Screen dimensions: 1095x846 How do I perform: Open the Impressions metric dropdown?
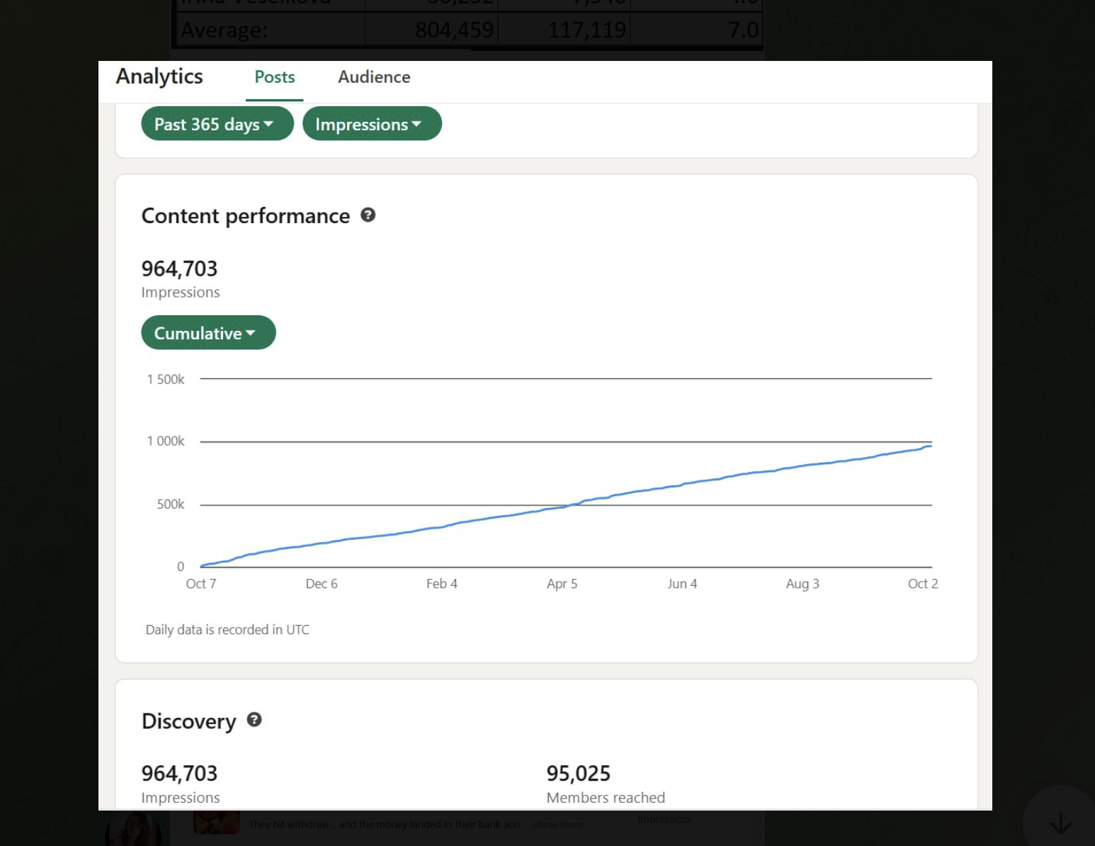tap(372, 124)
